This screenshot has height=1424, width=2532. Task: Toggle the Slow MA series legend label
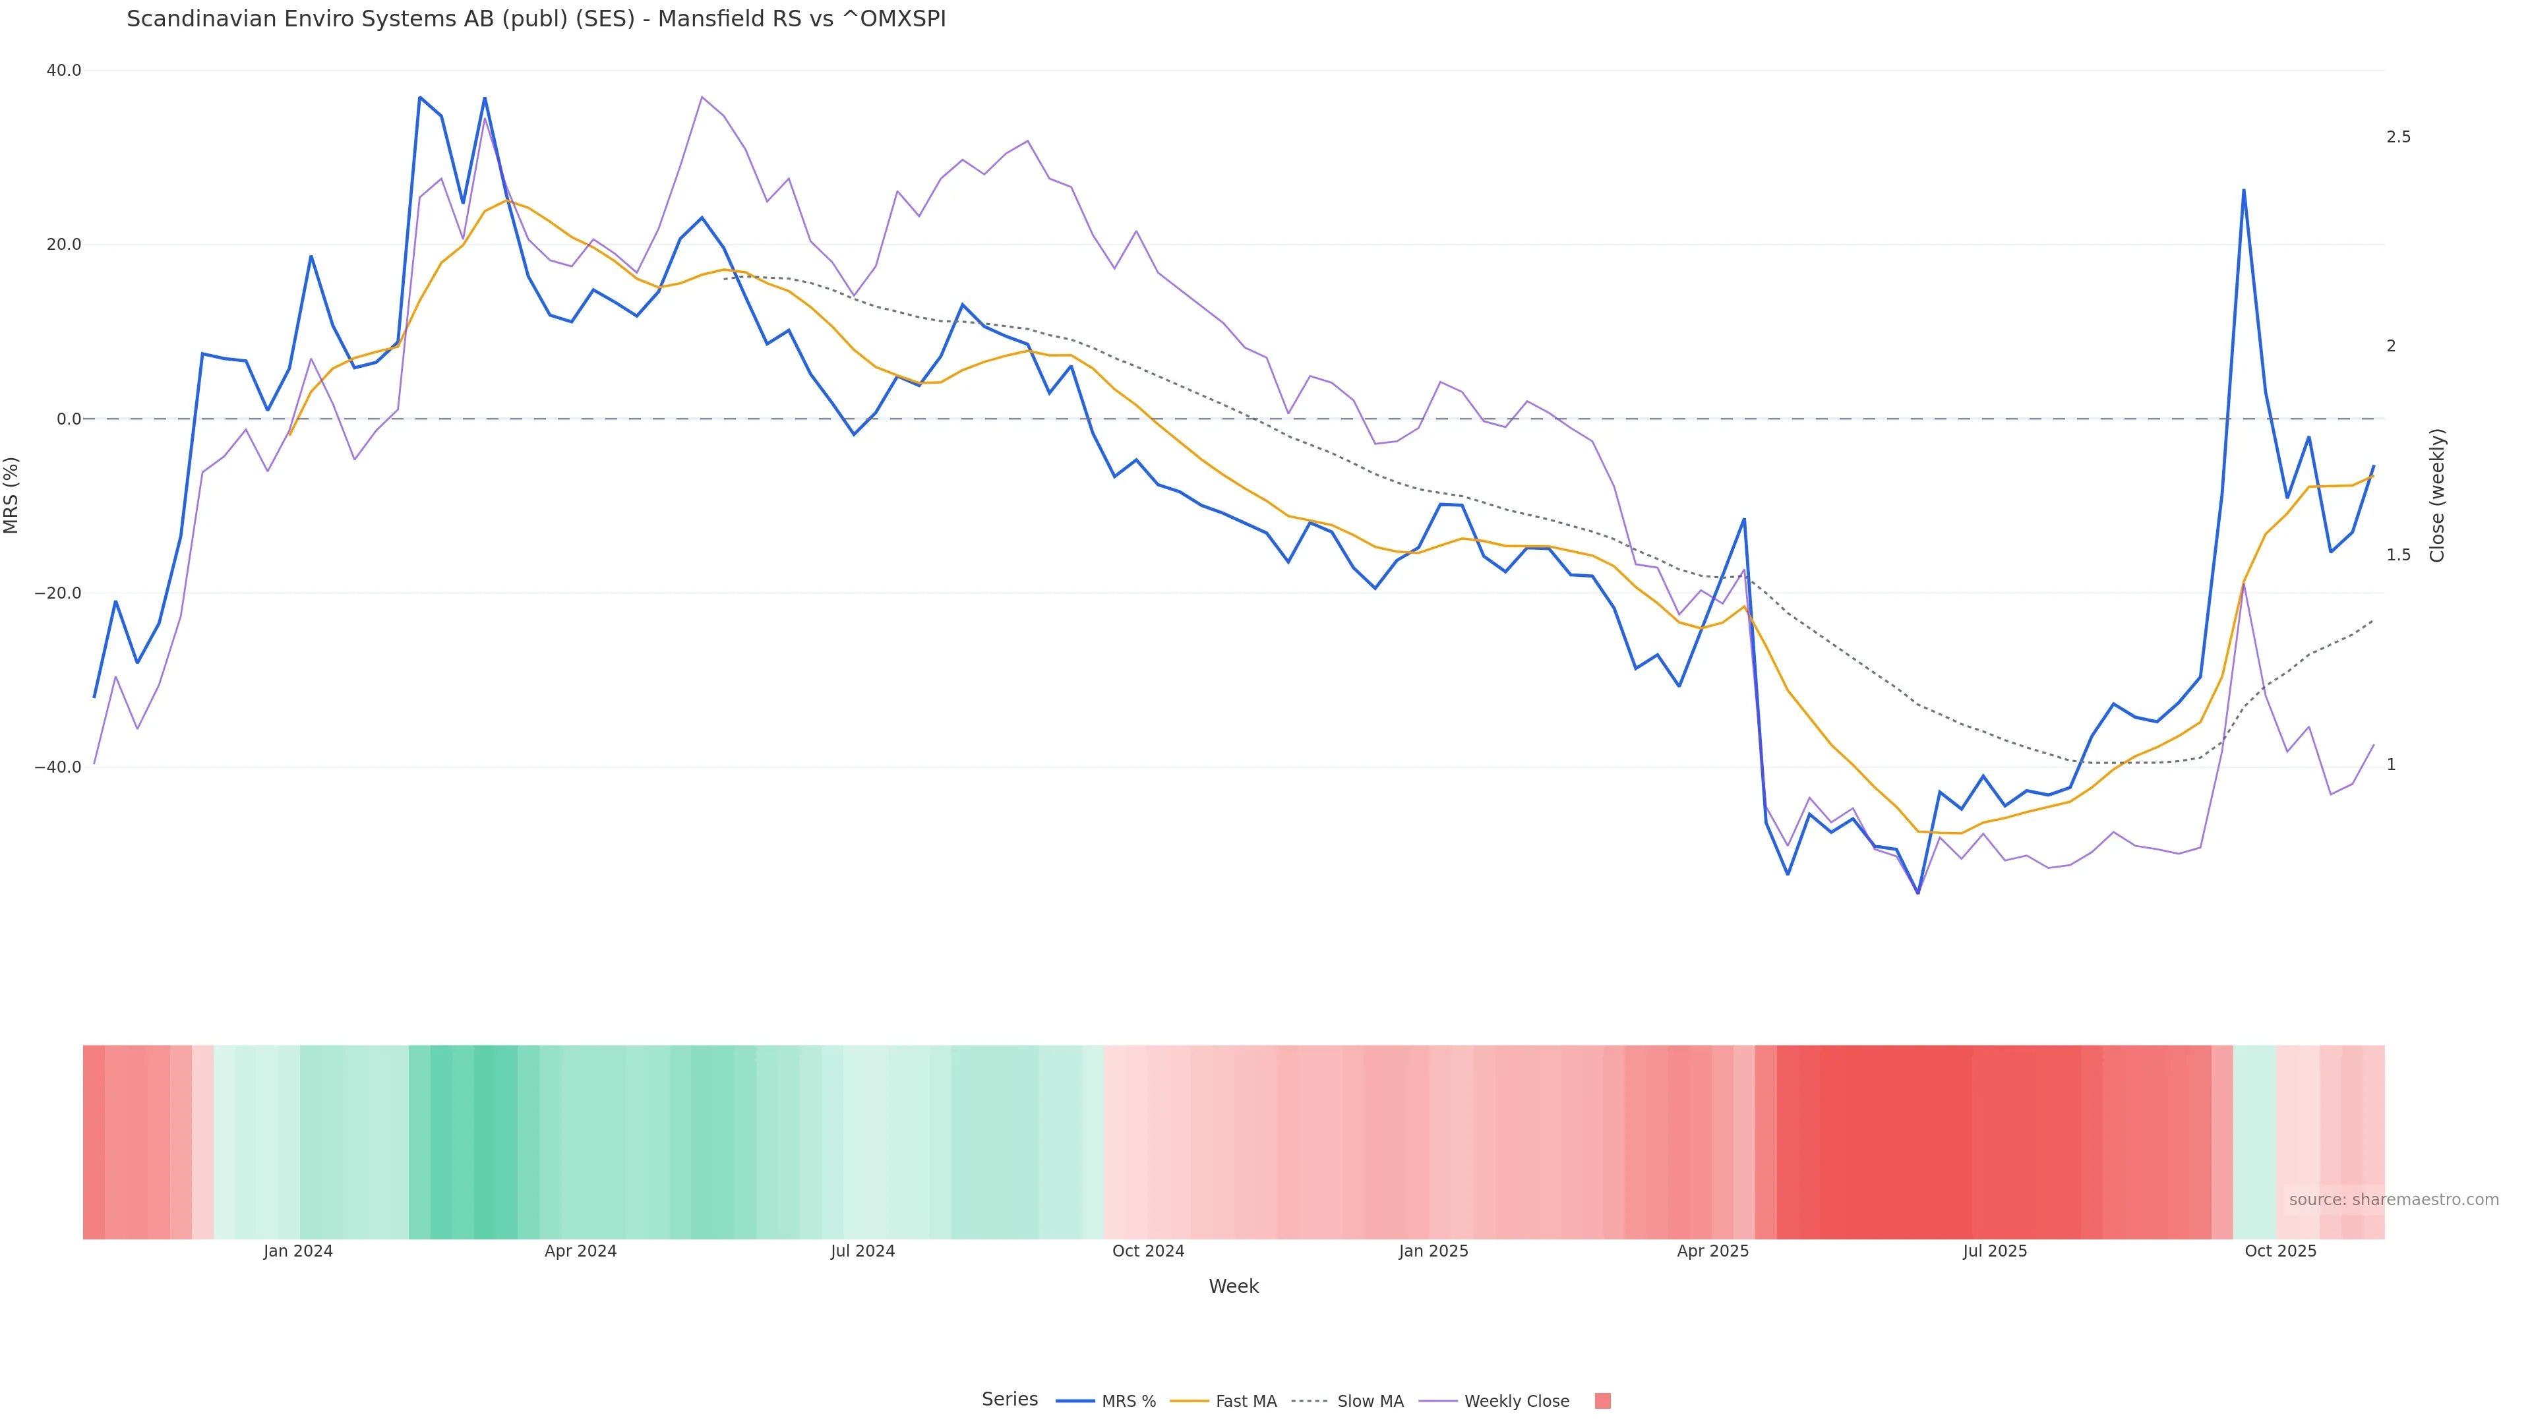coord(1370,1402)
